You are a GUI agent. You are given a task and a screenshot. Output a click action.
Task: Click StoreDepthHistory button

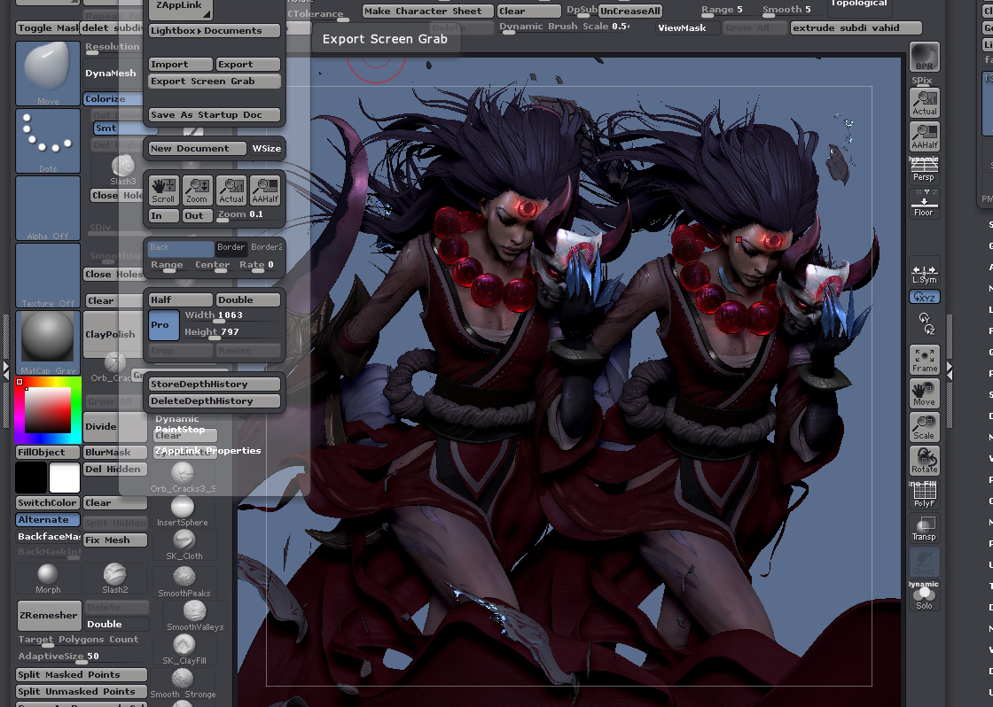214,385
